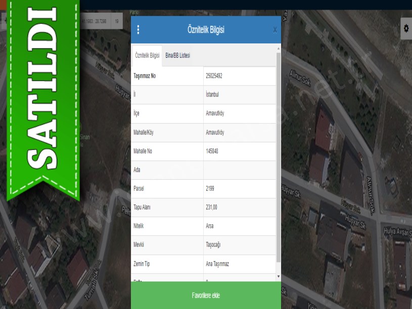The width and height of the screenshot is (412, 309).
Task: Click the Zemin Tip value Ana Taşınmaz
Action: coord(217,264)
